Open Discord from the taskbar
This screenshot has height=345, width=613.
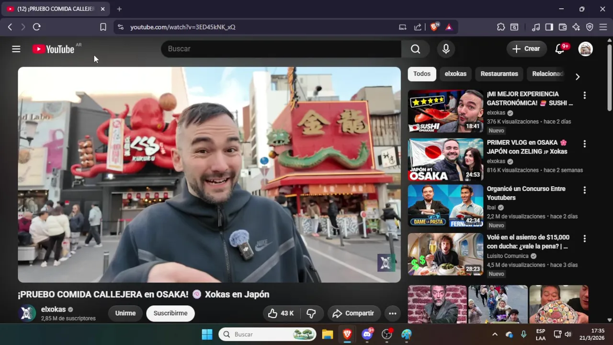pos(367,334)
